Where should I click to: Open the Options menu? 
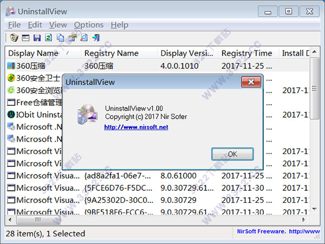pos(89,25)
